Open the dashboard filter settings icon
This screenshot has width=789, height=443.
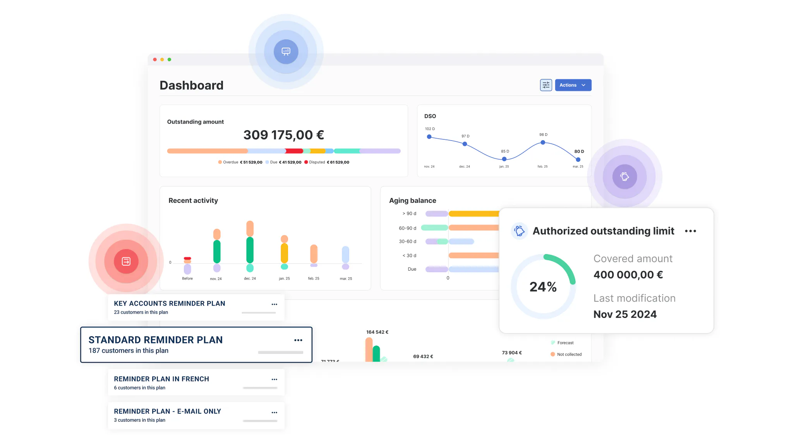pos(546,85)
